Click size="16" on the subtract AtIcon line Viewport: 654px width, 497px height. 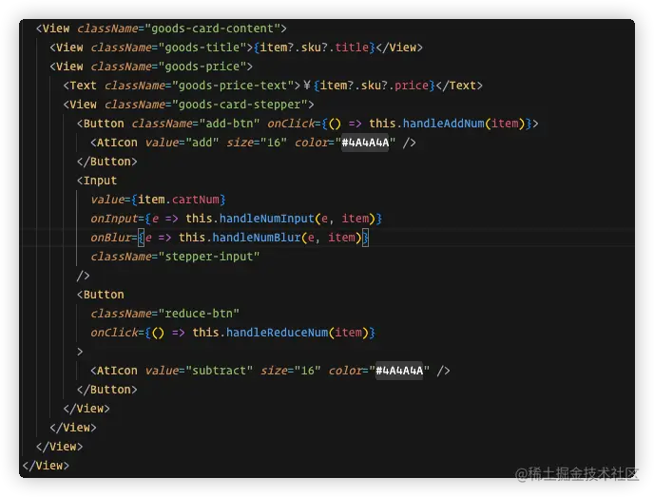point(291,371)
